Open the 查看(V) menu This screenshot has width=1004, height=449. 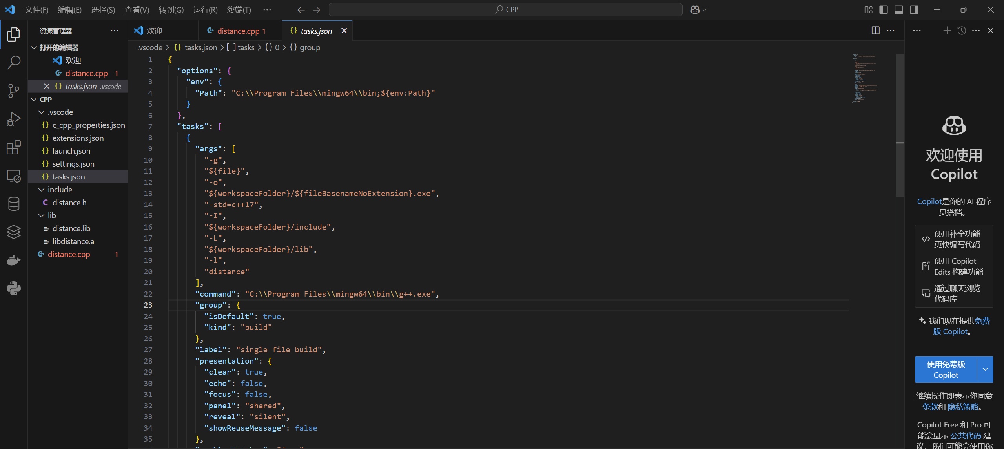point(137,10)
